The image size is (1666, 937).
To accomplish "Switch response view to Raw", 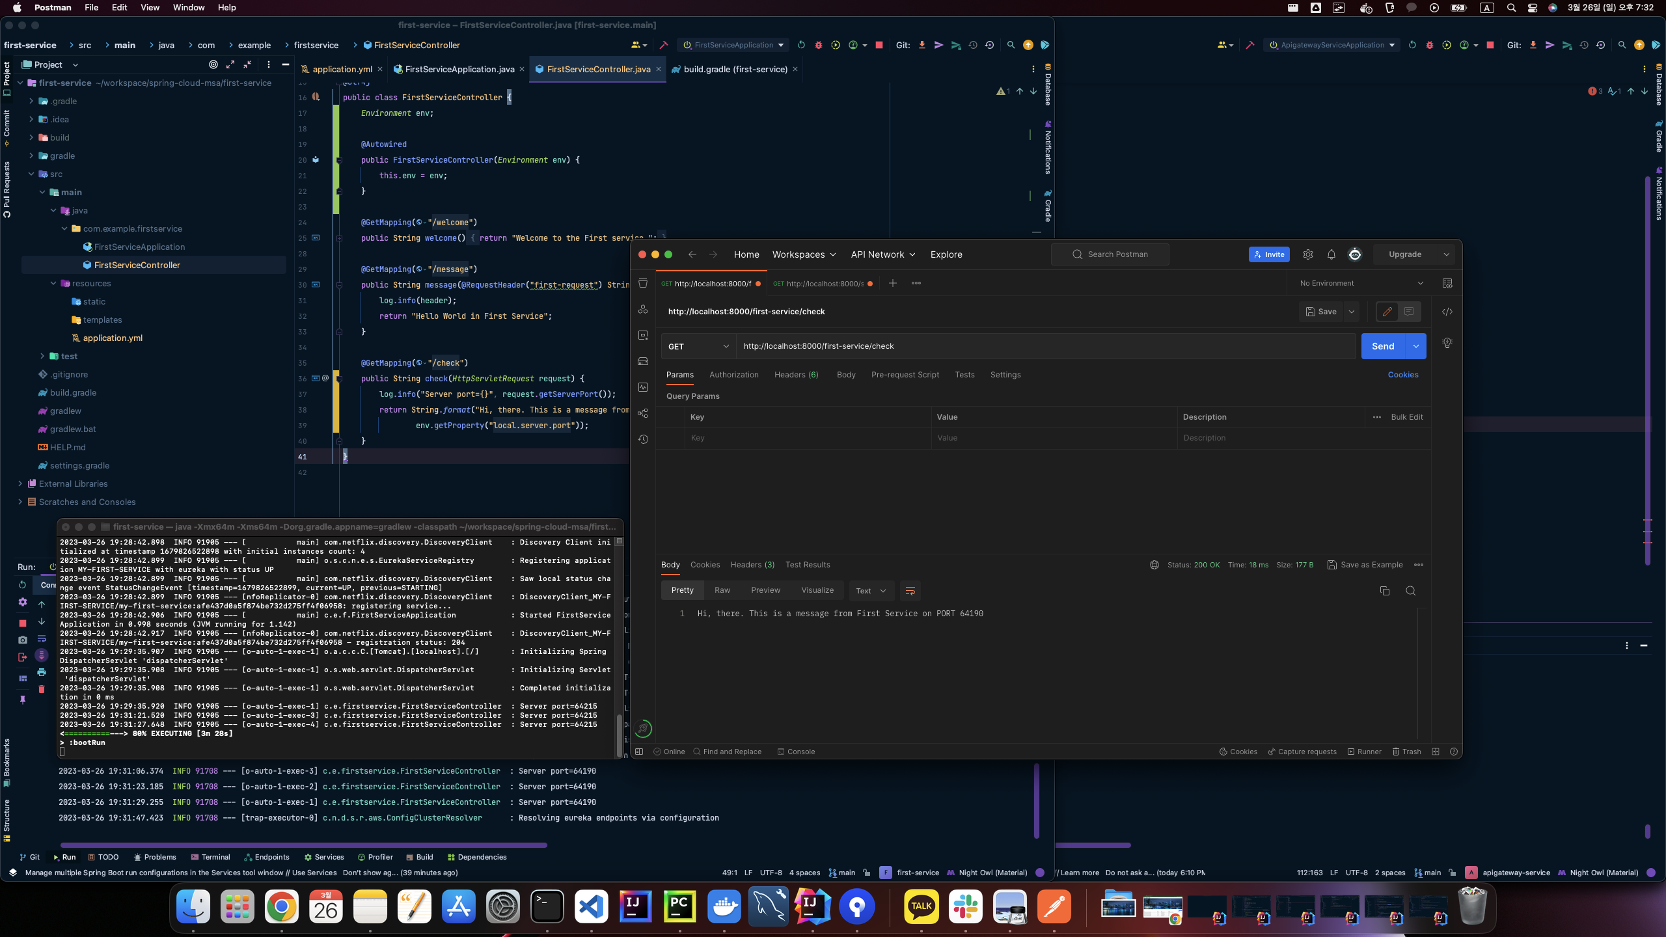I will point(722,590).
